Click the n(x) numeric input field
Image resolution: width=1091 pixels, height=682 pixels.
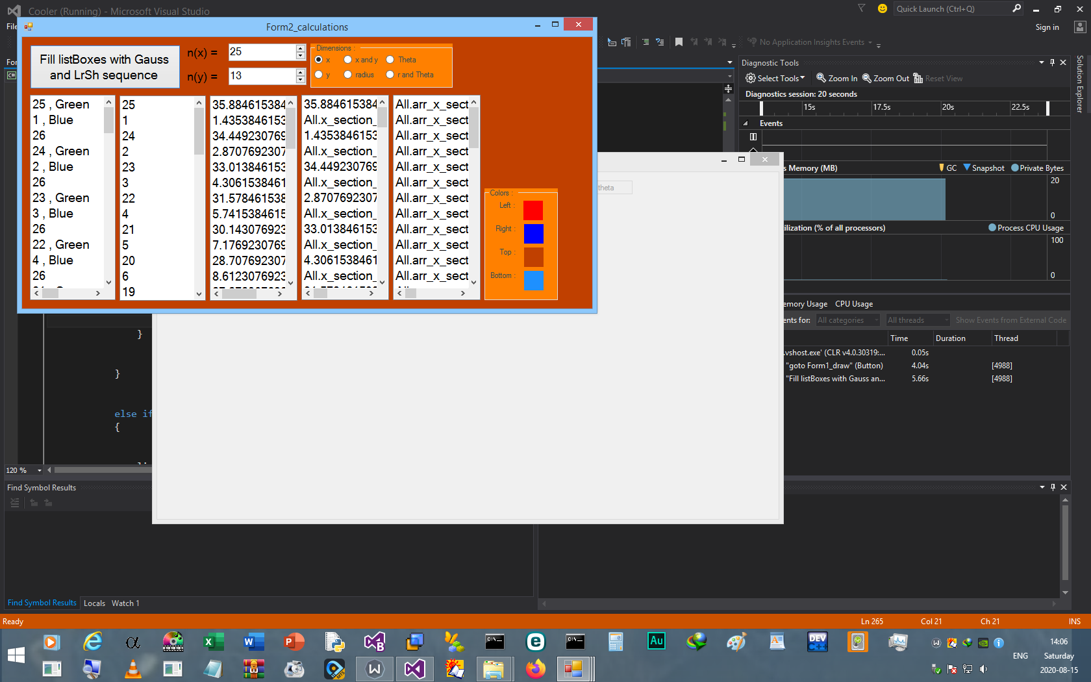click(262, 52)
